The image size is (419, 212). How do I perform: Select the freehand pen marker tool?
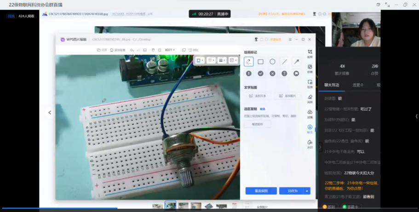(248, 62)
